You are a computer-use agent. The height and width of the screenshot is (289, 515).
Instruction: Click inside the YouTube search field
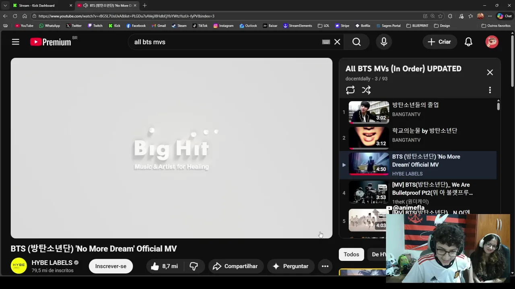pyautogui.click(x=225, y=42)
